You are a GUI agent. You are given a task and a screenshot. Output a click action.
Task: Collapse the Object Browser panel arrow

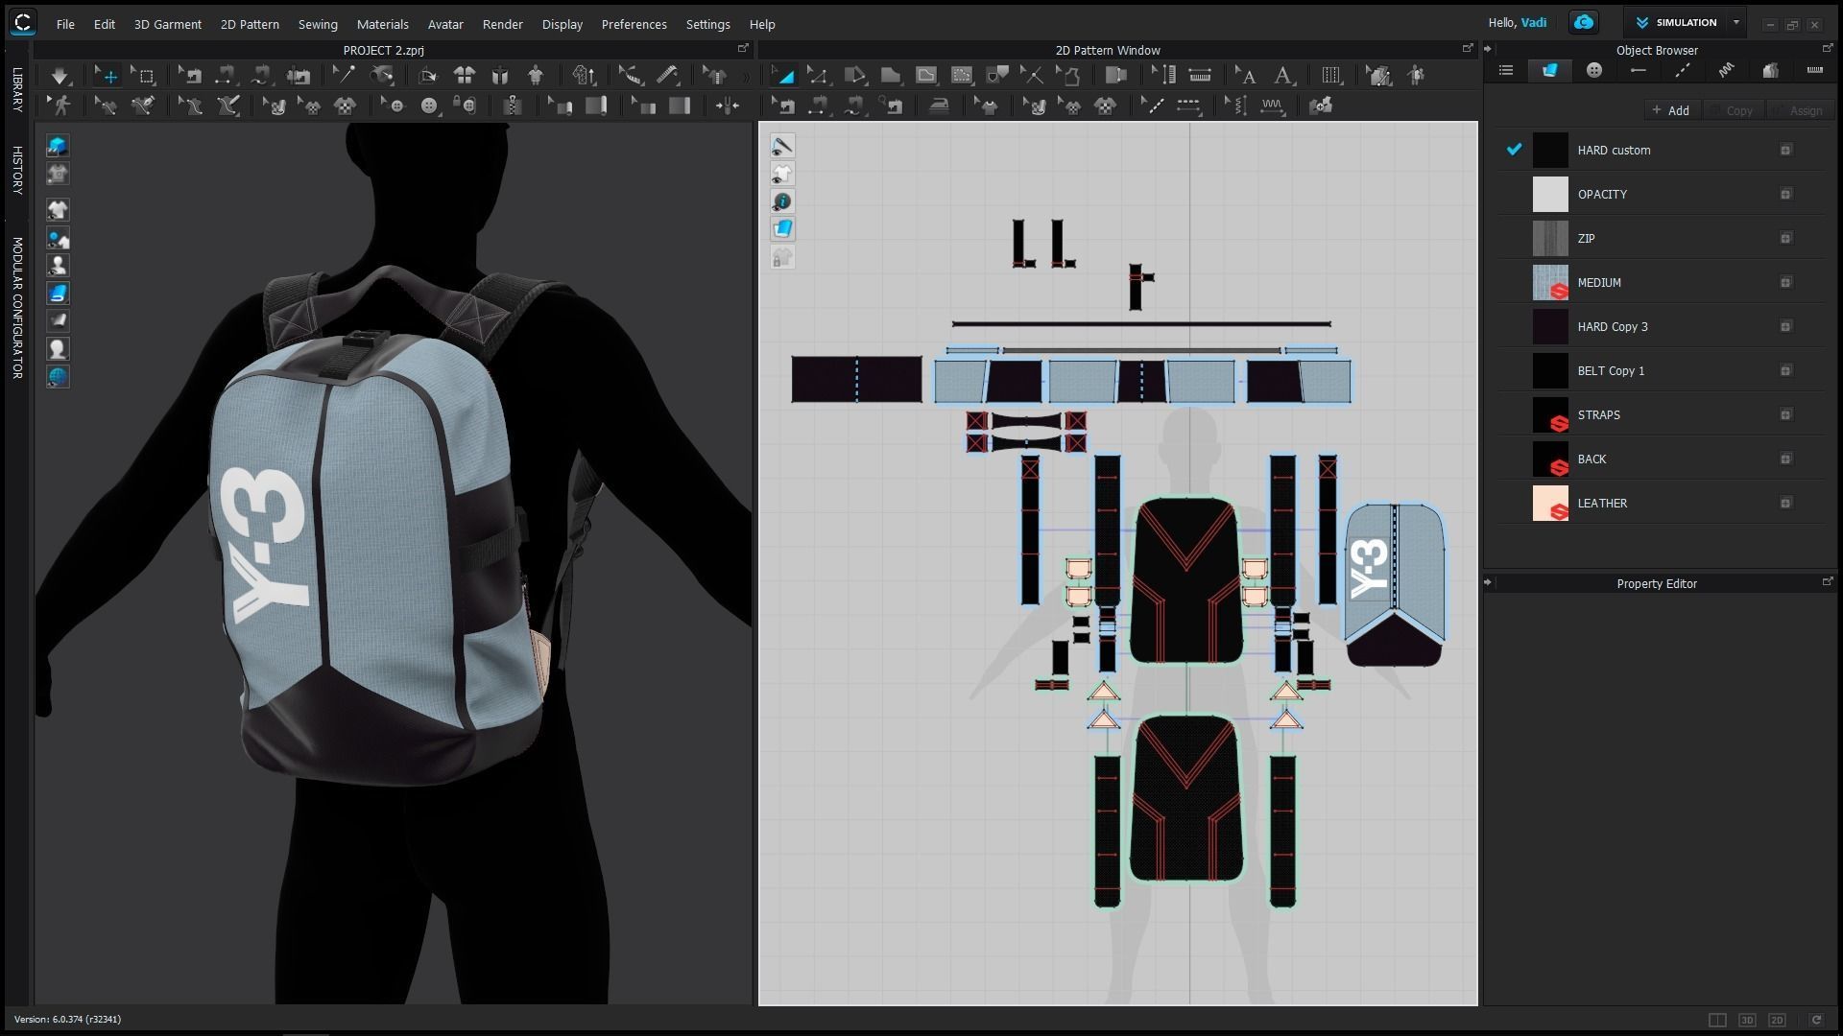[x=1488, y=49]
